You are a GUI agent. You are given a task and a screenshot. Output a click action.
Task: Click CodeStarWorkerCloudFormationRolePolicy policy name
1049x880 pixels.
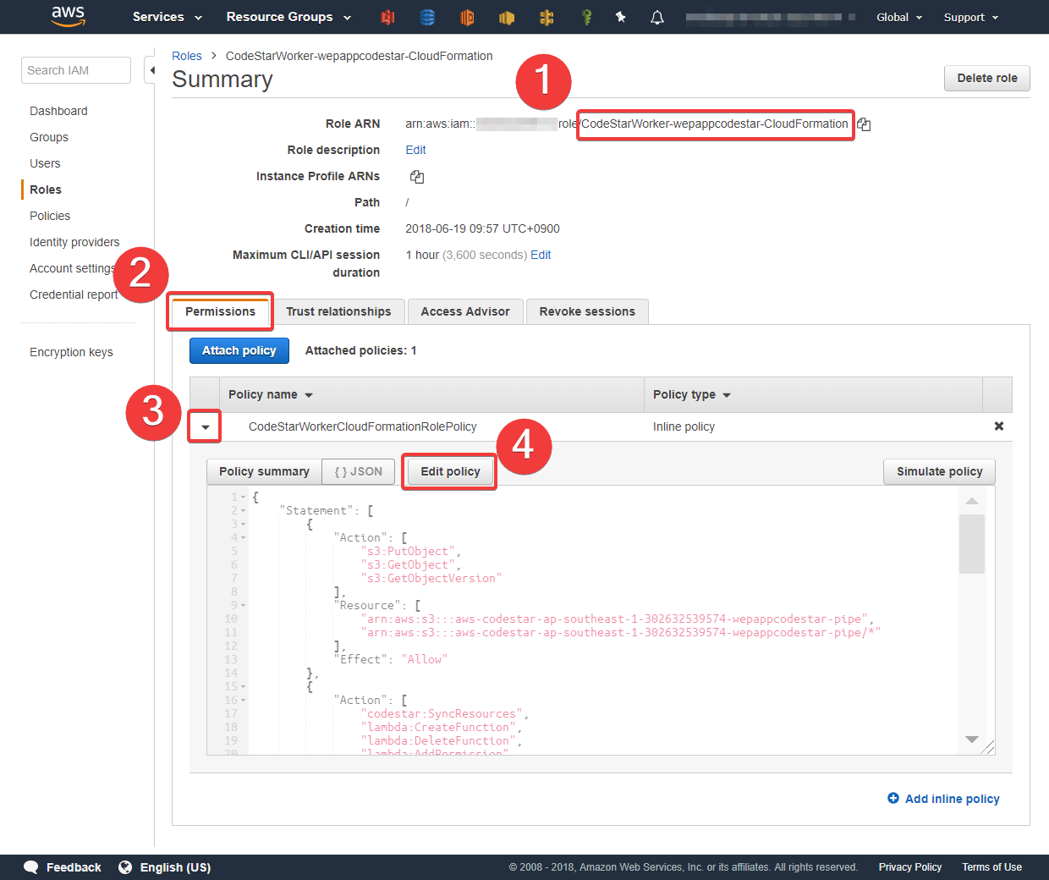click(x=362, y=426)
